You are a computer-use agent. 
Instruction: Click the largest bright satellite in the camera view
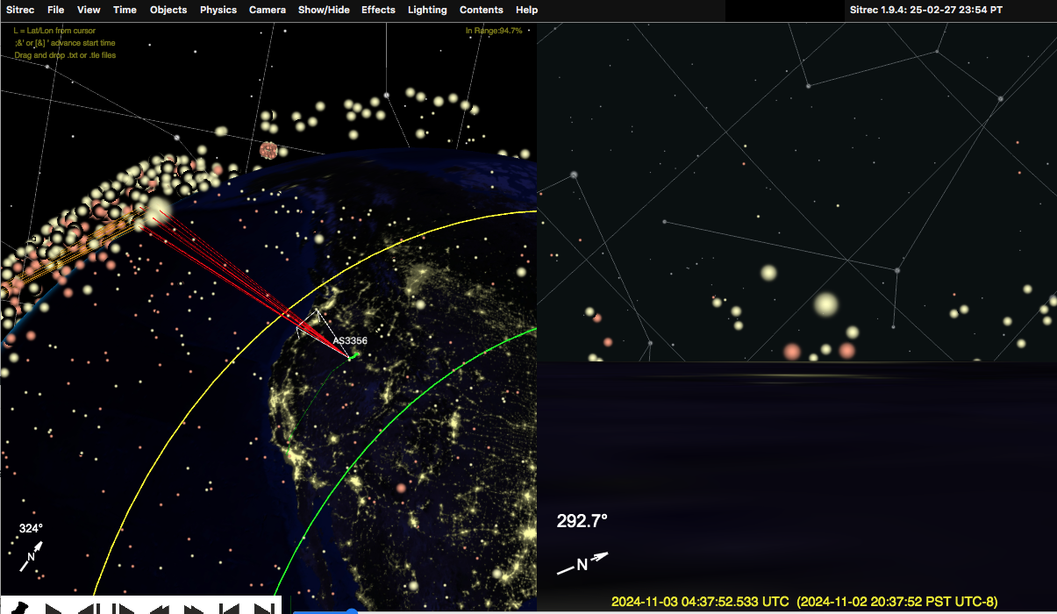(826, 304)
